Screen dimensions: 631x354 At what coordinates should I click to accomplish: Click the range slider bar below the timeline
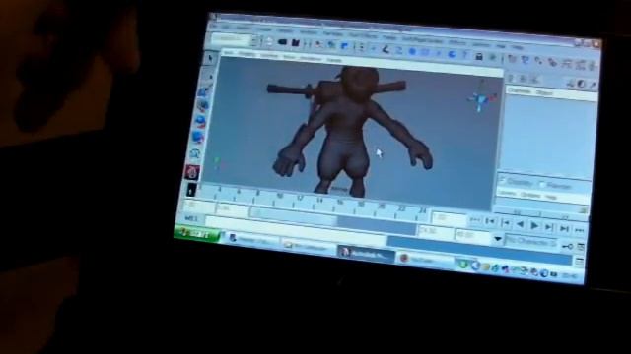point(293,215)
